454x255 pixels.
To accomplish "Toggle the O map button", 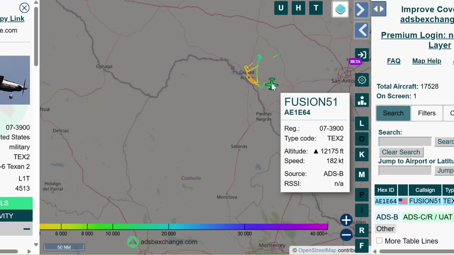I will click(362, 139).
